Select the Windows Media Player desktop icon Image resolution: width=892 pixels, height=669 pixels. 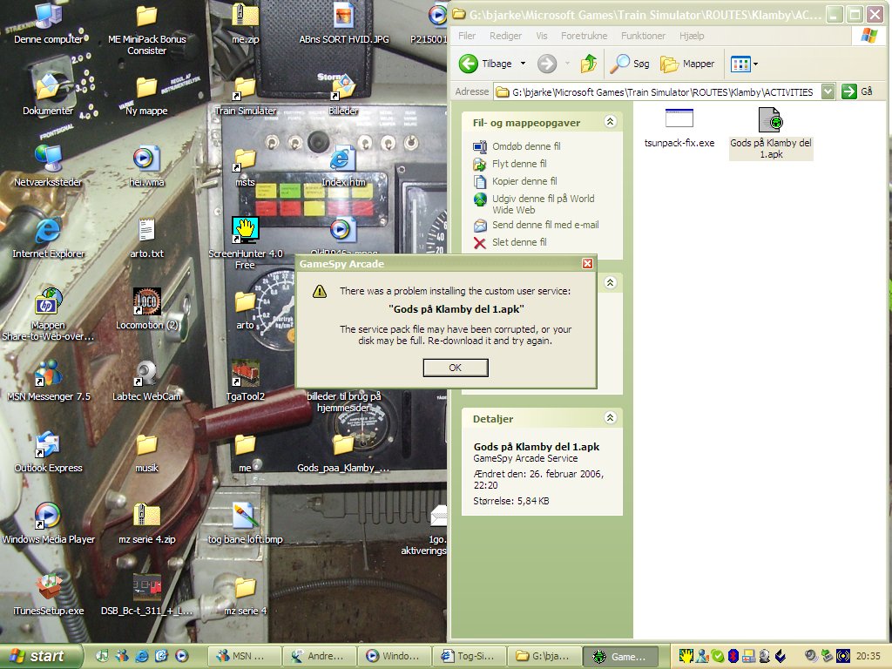(49, 524)
